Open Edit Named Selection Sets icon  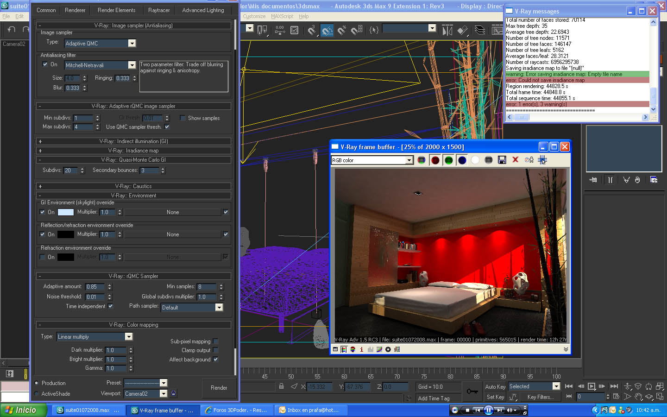[x=374, y=31]
